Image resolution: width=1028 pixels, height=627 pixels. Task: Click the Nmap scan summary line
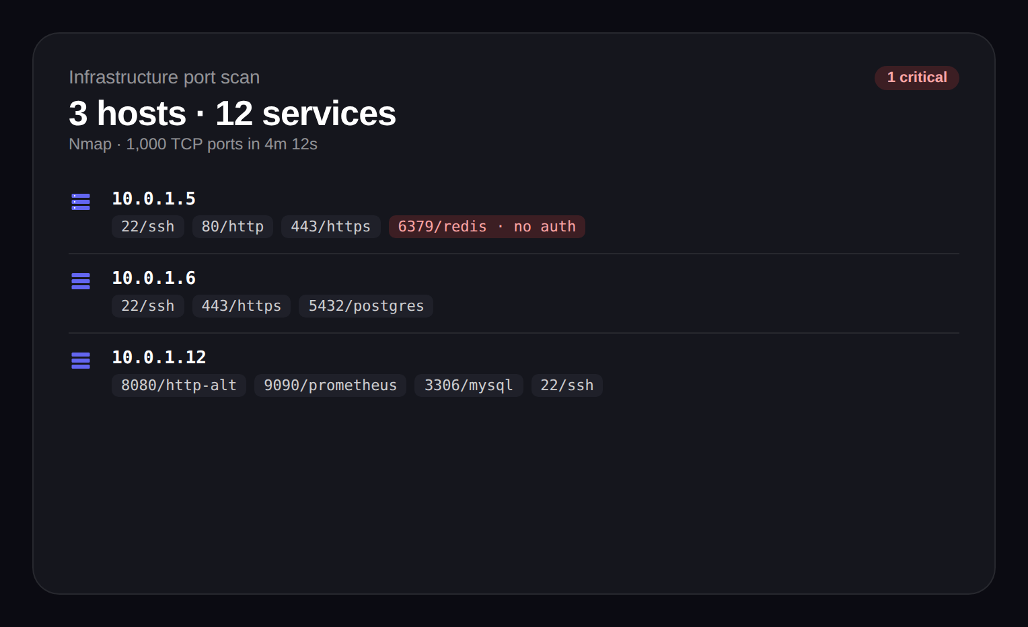(x=193, y=144)
